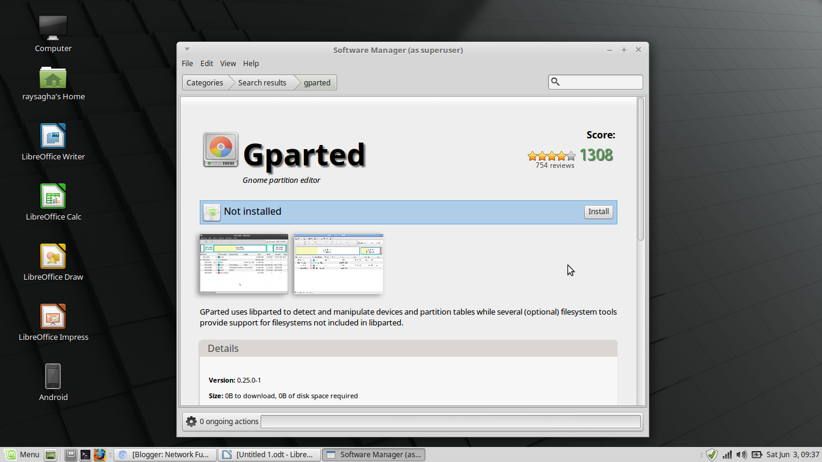Launch LibreOffice Writer from desktop

tap(53, 136)
